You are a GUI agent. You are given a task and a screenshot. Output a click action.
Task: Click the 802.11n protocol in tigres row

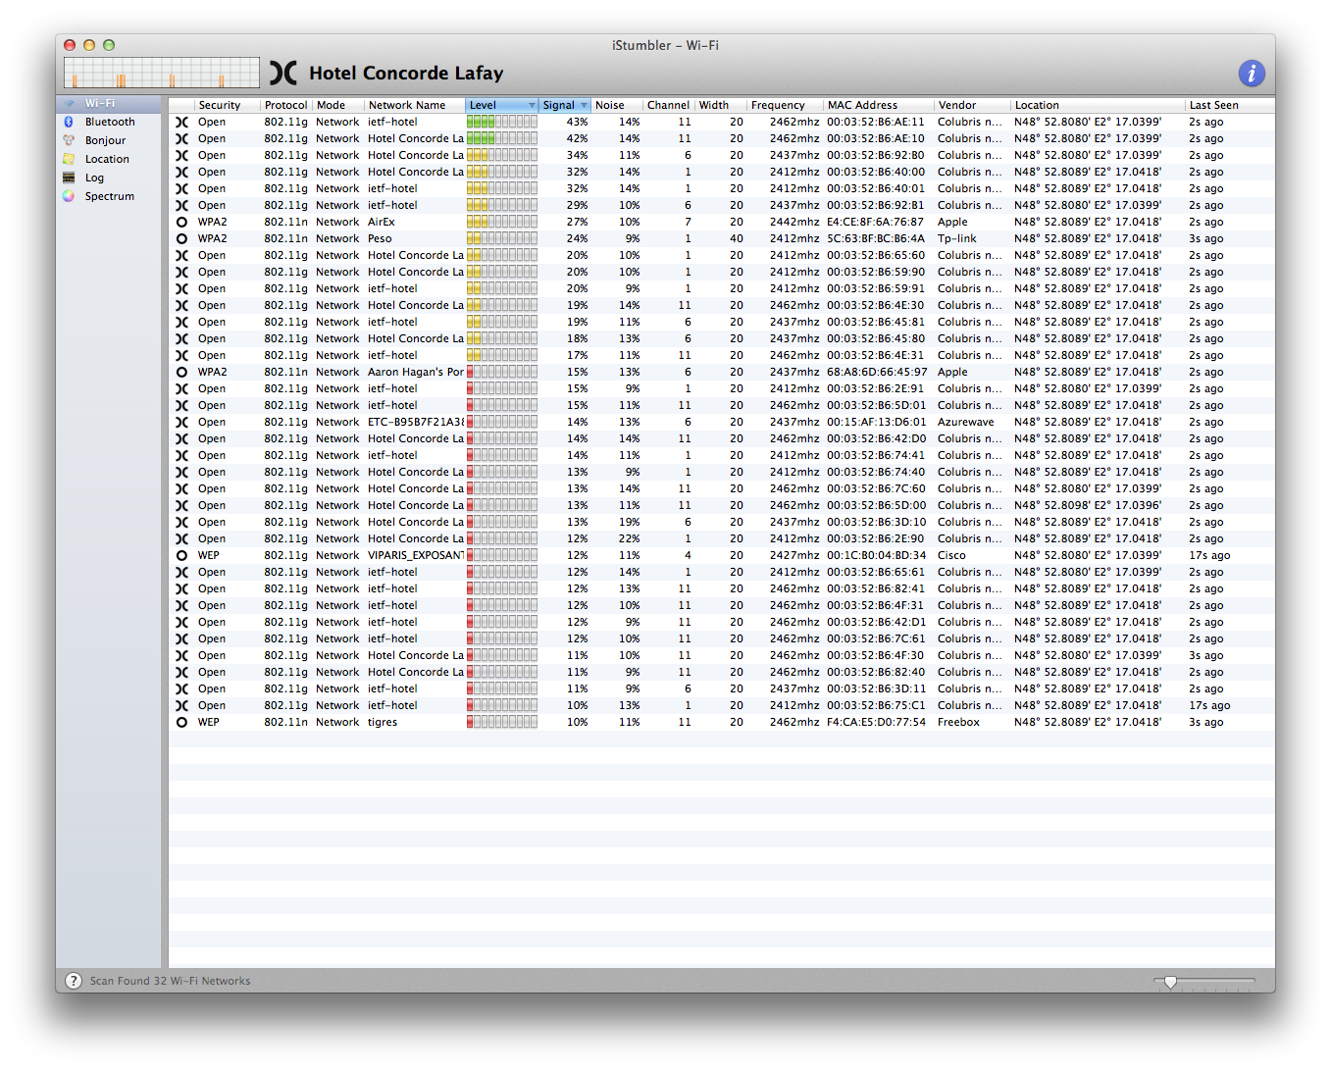click(285, 722)
